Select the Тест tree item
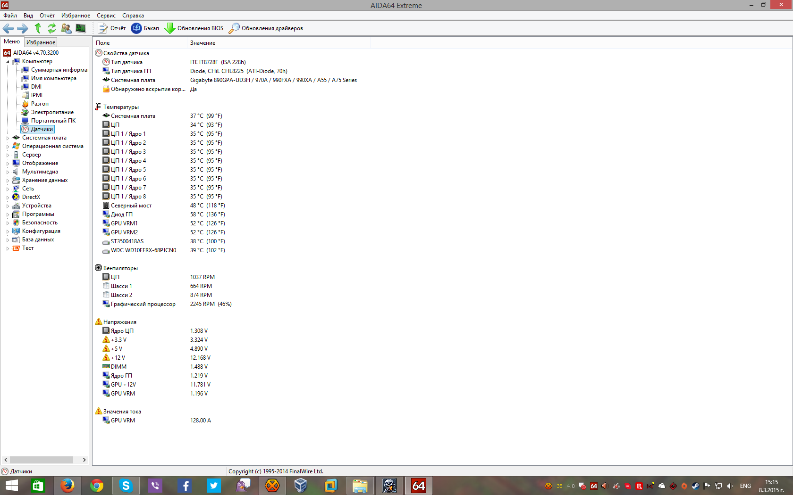793x495 pixels. (x=28, y=248)
